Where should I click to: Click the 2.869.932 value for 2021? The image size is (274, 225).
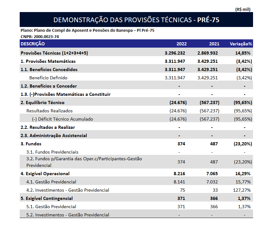[207, 53]
